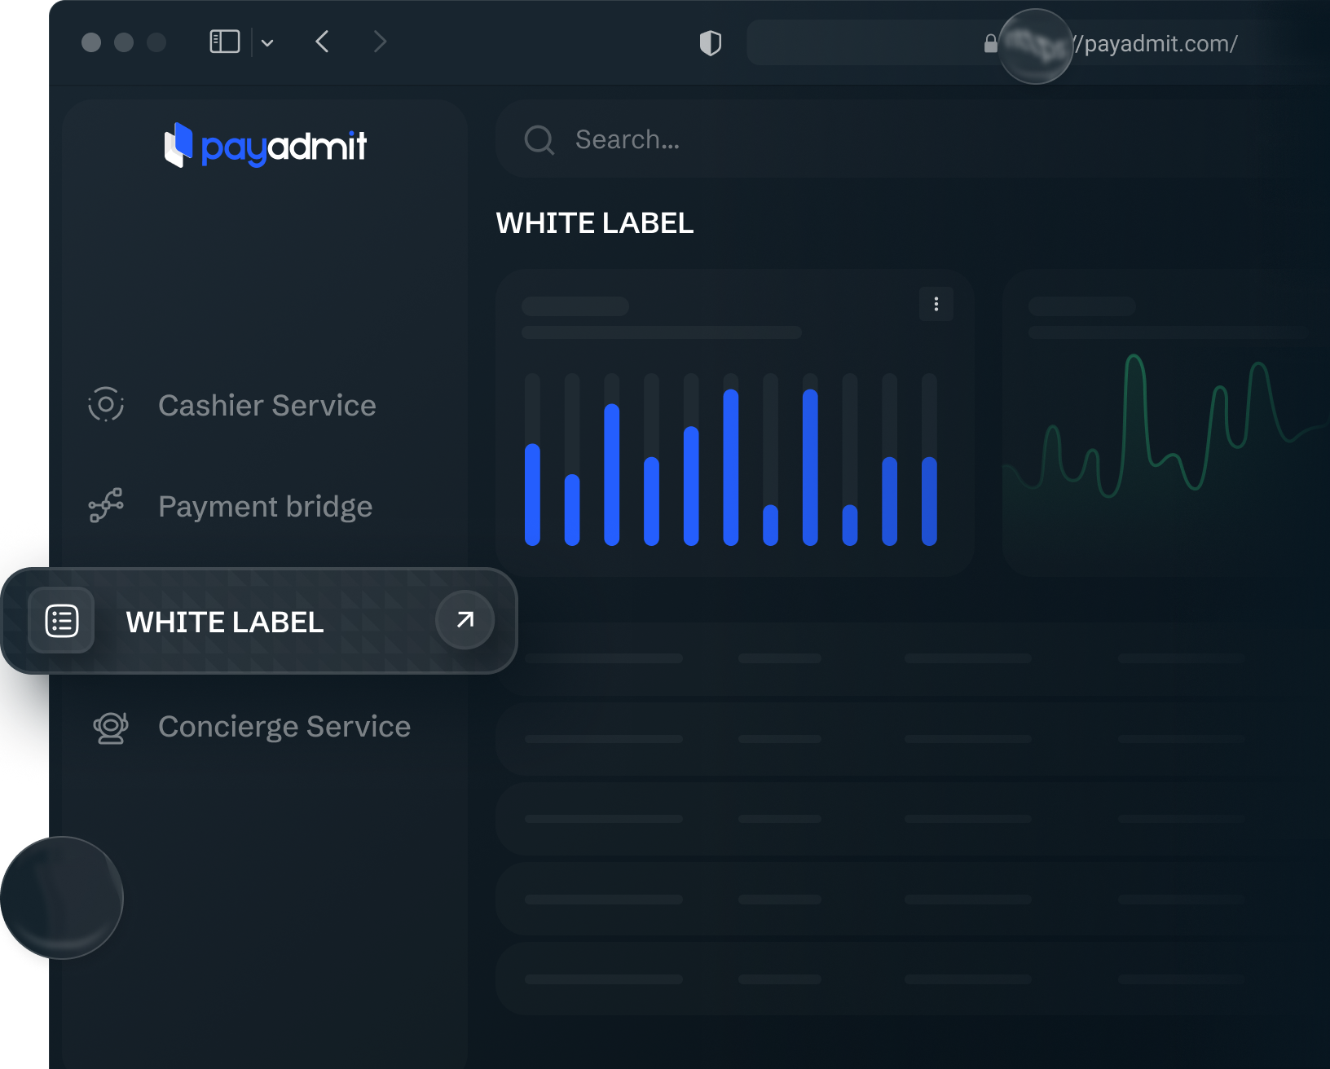Open bar chart three-dot options menu
1330x1069 pixels.
click(x=936, y=304)
